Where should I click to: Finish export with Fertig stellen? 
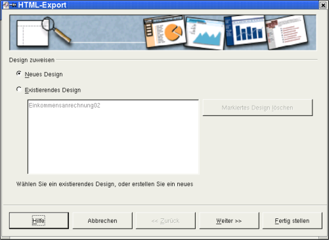point(292,221)
